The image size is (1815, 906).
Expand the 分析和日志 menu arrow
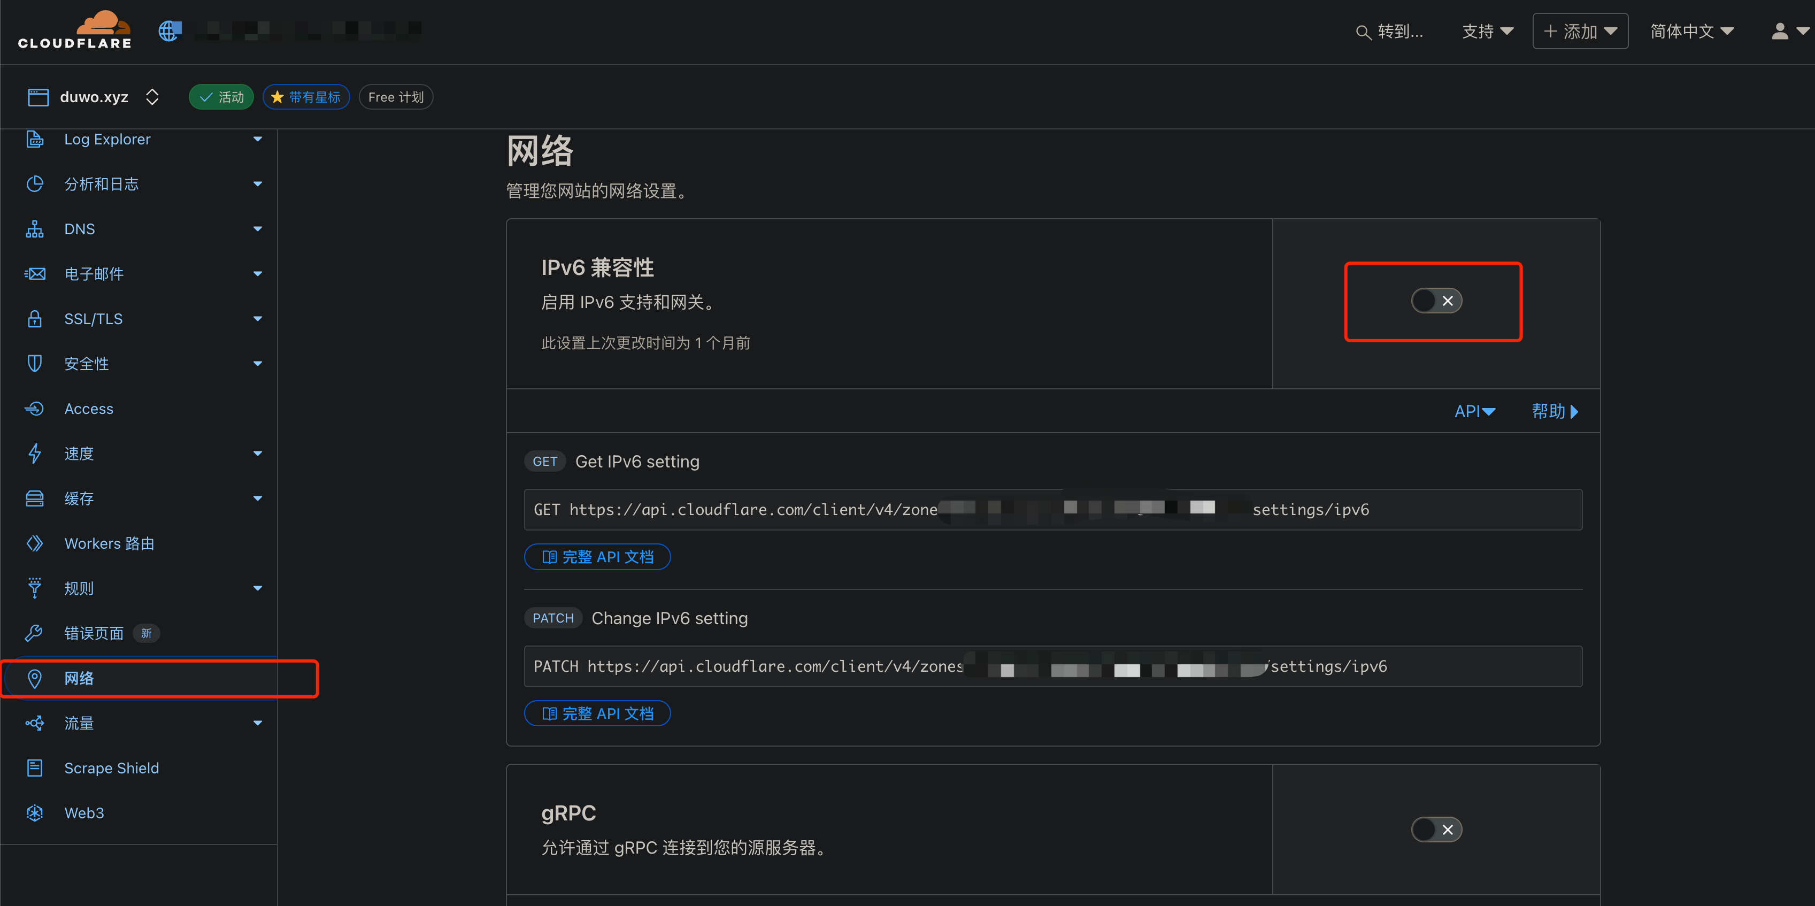click(257, 184)
